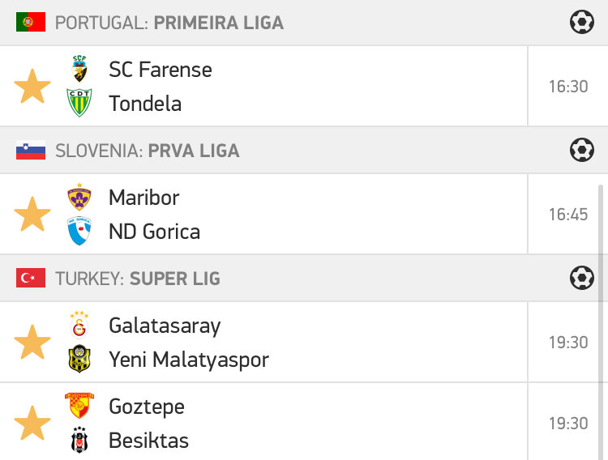Click the Turkey flag icon
The width and height of the screenshot is (608, 460).
tap(31, 279)
